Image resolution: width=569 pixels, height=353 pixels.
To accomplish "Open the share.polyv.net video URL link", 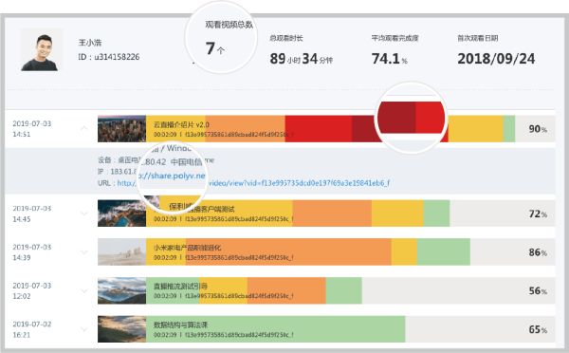I will pos(253,183).
